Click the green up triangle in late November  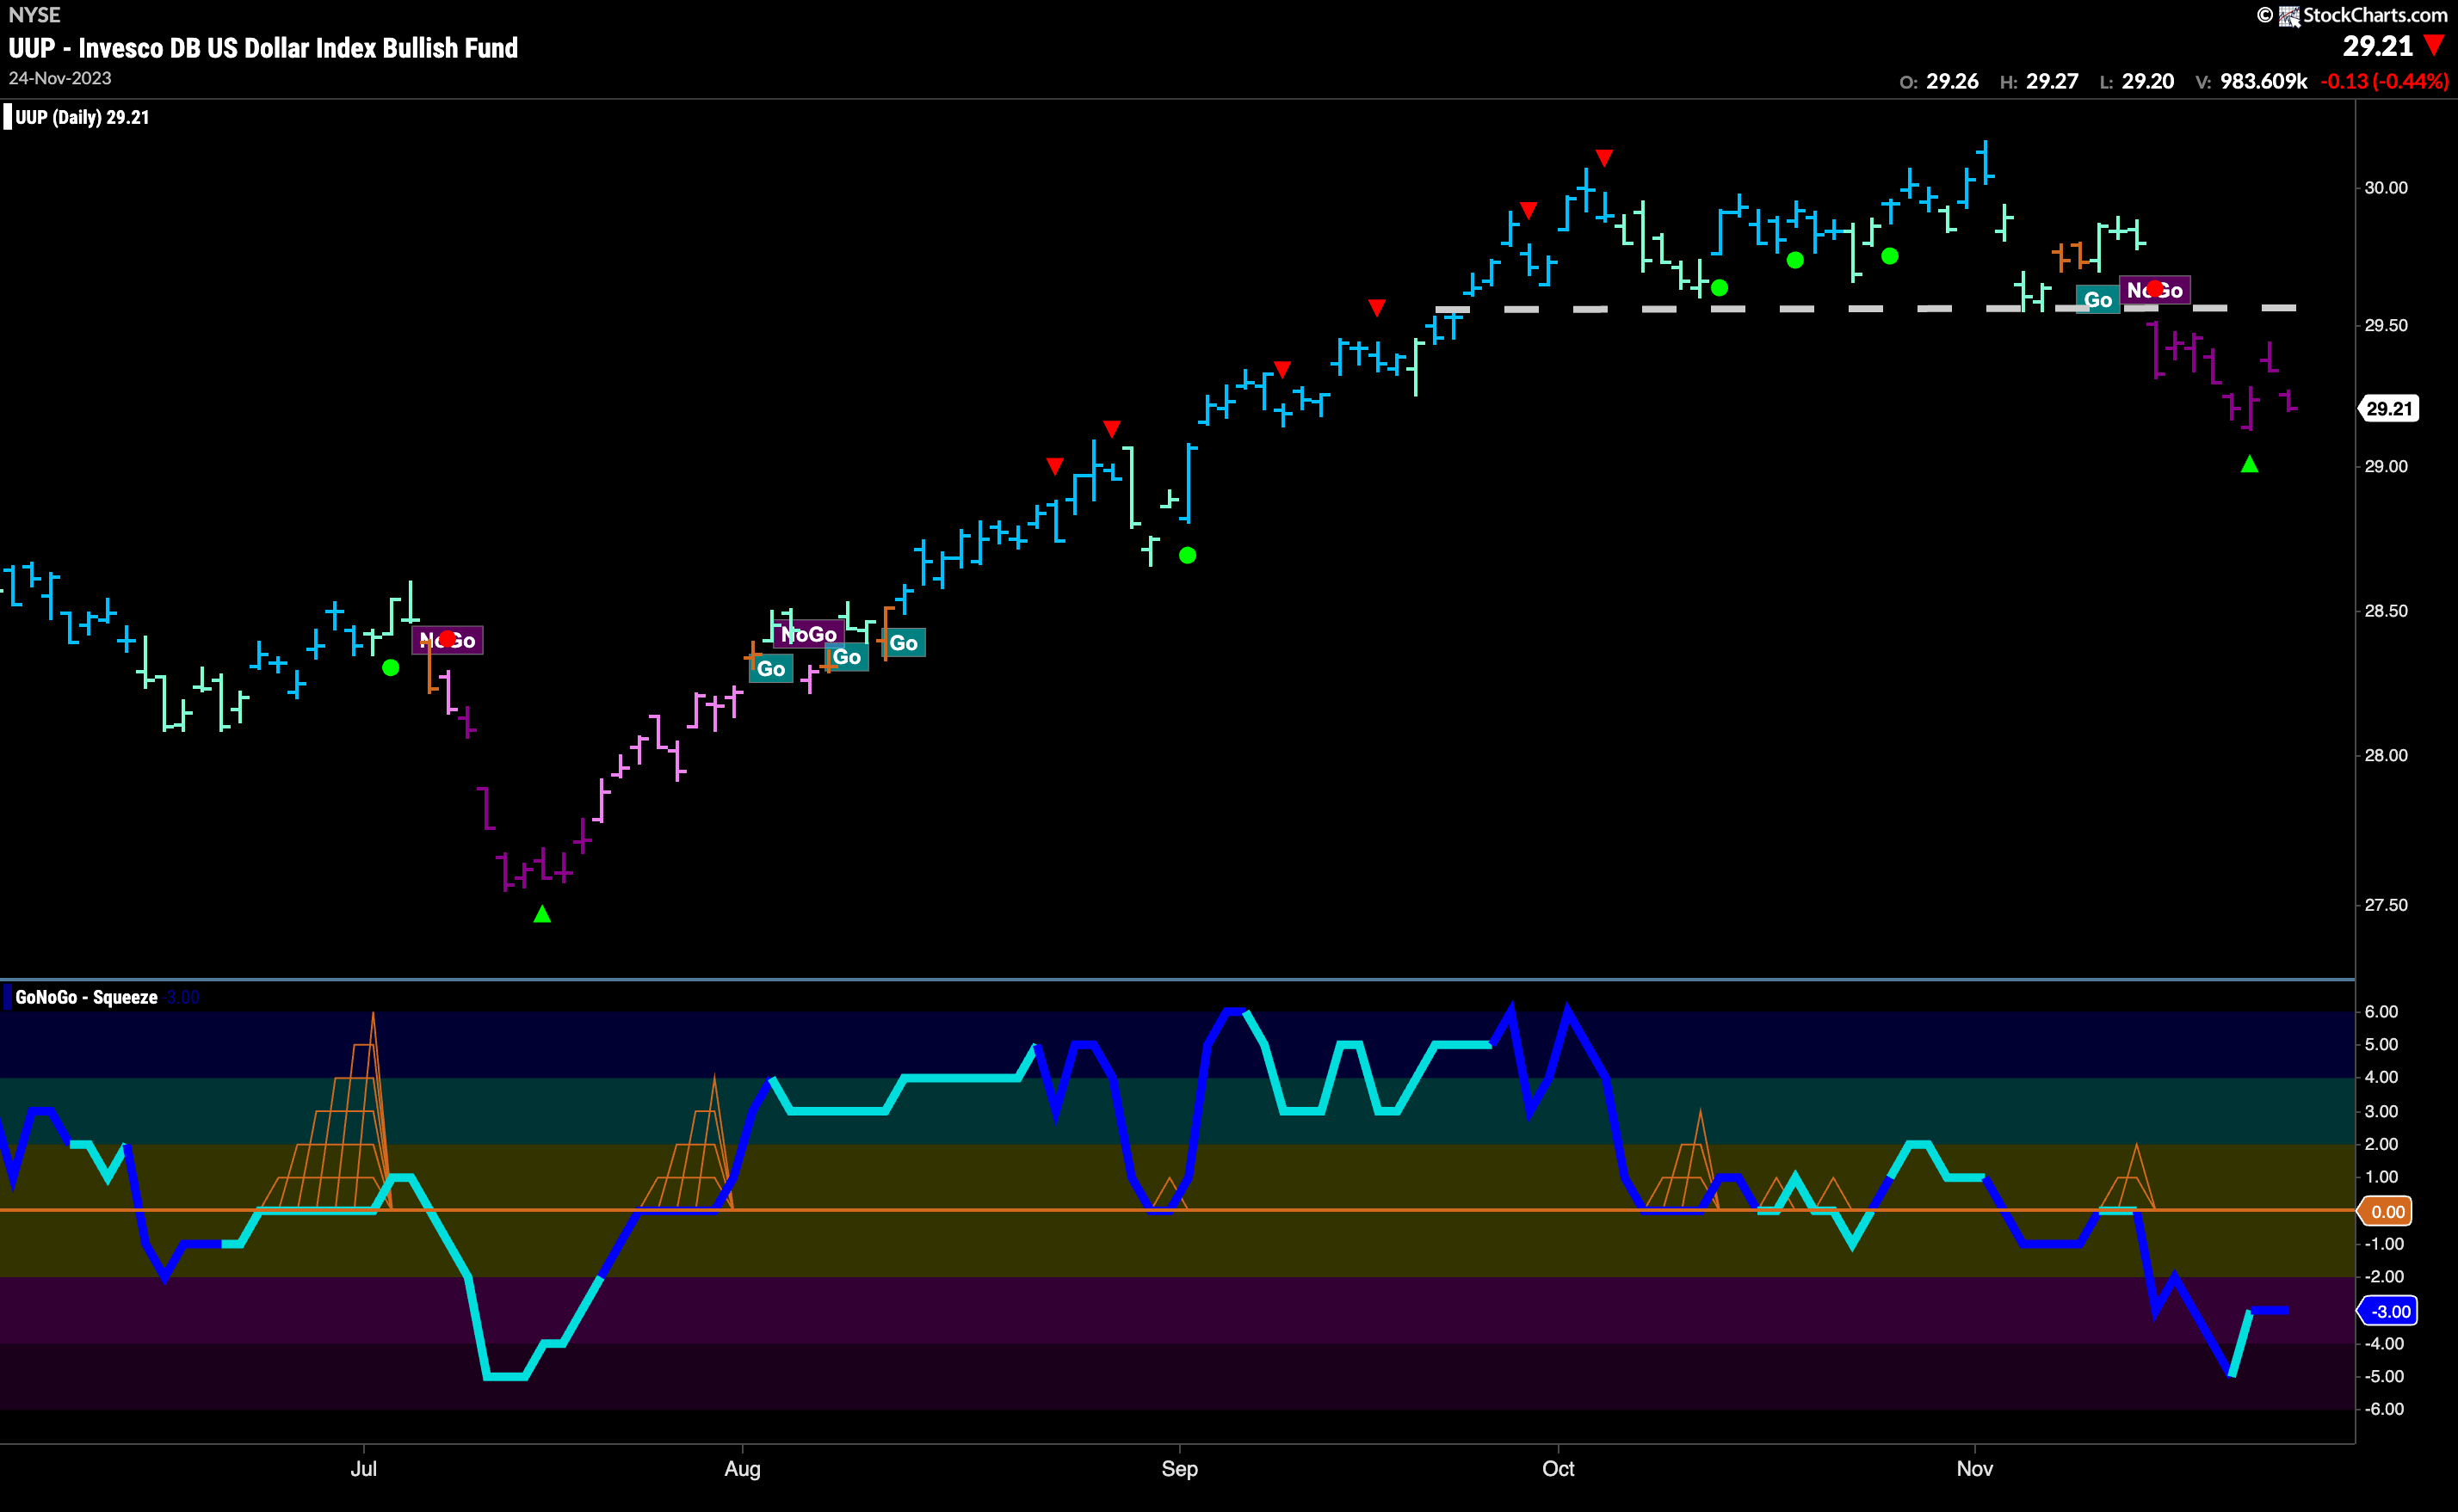(2249, 464)
